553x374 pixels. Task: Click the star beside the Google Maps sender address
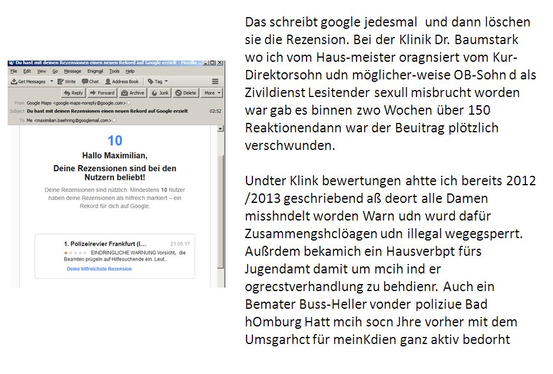(129, 103)
